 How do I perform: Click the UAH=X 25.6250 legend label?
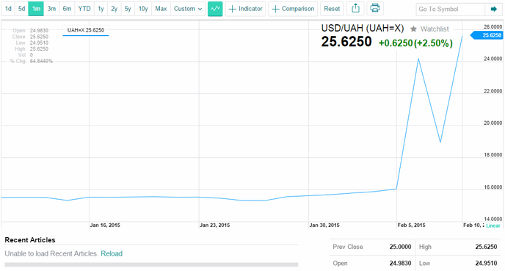tap(86, 30)
